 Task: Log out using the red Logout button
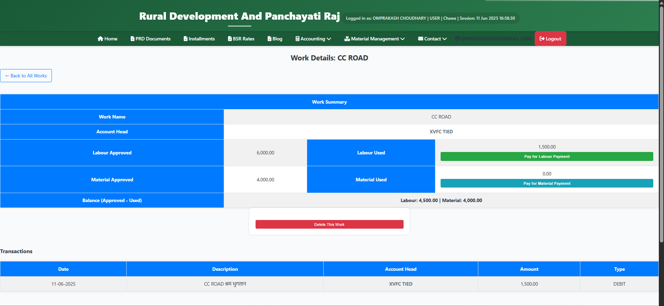coord(550,39)
